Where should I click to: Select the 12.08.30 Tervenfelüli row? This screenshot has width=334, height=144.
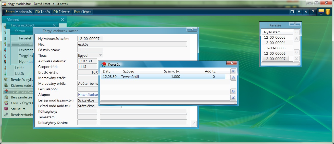pos(163,77)
